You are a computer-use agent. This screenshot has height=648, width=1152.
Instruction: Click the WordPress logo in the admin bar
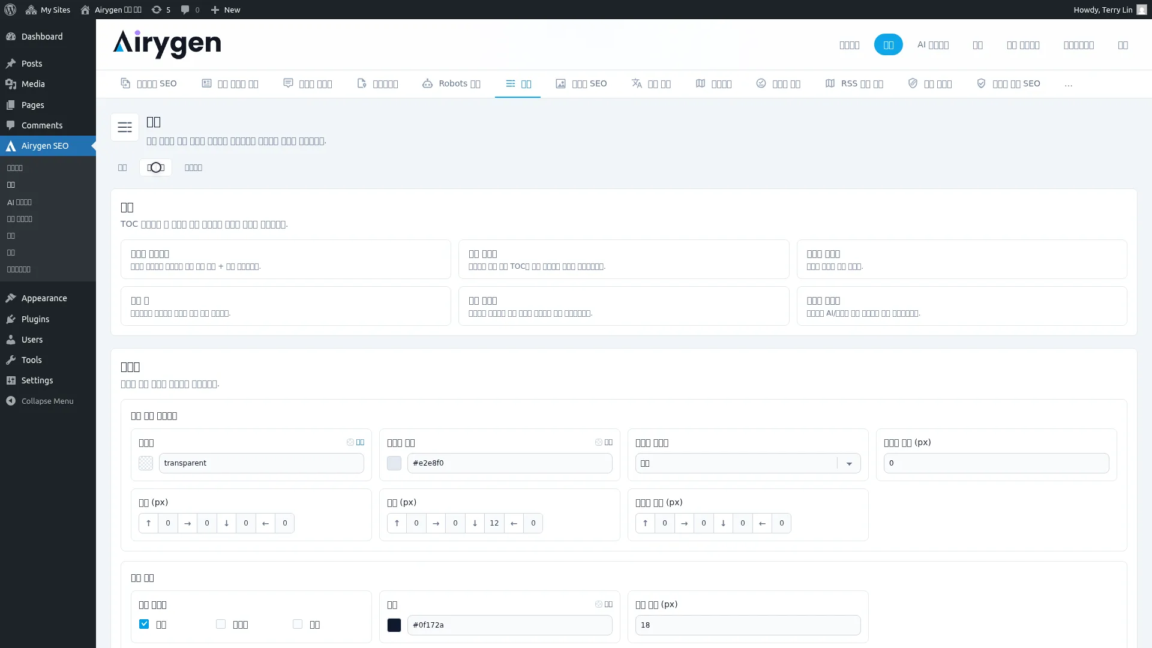10,10
